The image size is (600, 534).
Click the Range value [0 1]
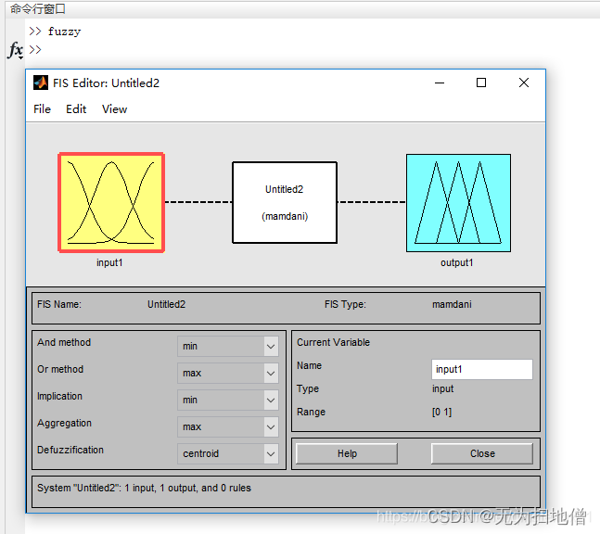(x=442, y=412)
